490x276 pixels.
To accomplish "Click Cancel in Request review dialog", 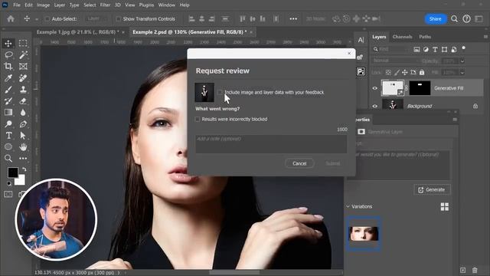I will [299, 163].
